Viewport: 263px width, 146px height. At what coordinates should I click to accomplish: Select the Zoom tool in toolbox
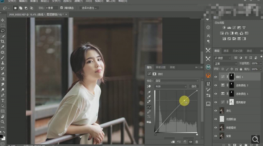pos(3,122)
